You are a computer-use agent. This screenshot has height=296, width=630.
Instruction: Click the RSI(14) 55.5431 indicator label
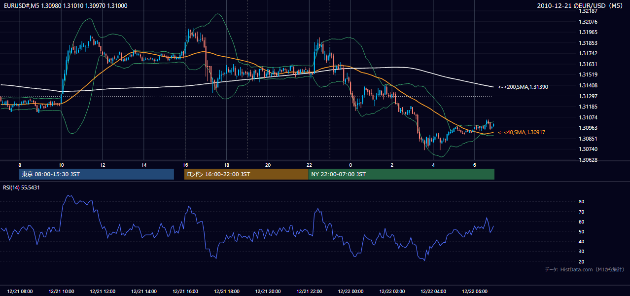coord(21,187)
